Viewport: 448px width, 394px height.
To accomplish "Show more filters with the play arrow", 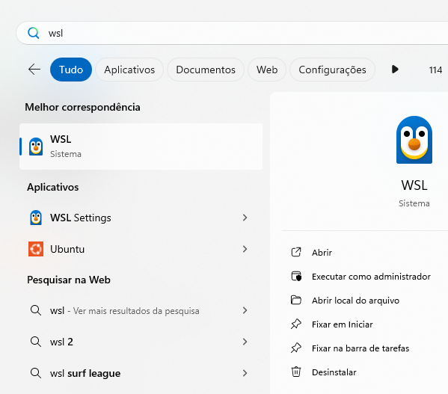I will tap(395, 70).
